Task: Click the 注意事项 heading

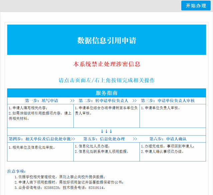Action: coord(16,171)
